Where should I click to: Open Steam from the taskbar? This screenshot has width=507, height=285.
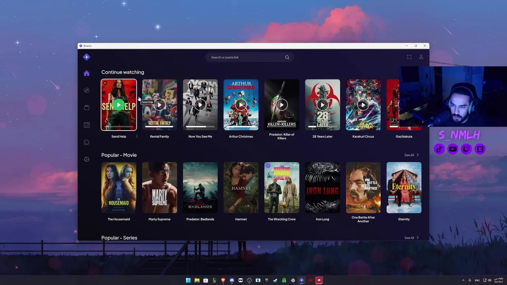click(275, 280)
